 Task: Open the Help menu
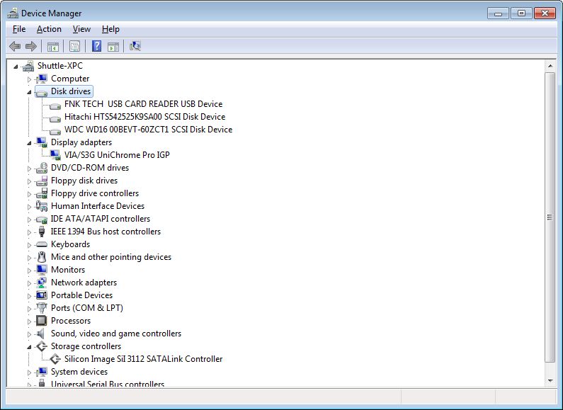(x=110, y=29)
